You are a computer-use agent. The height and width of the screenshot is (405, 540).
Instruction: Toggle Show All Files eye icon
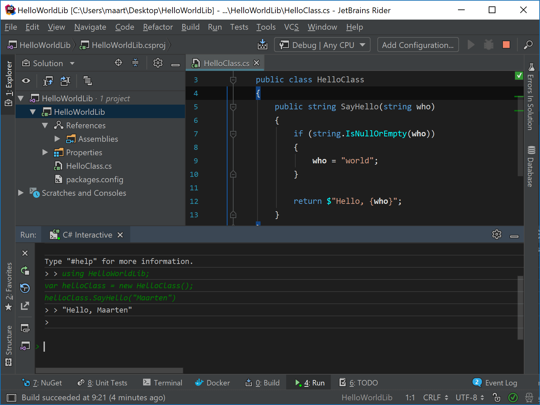(x=26, y=81)
